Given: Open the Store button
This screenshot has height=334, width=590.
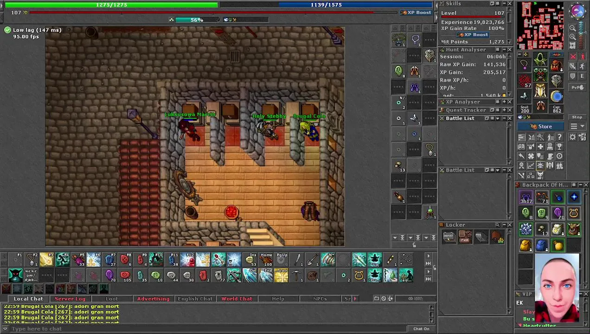Looking at the screenshot, I should point(540,126).
